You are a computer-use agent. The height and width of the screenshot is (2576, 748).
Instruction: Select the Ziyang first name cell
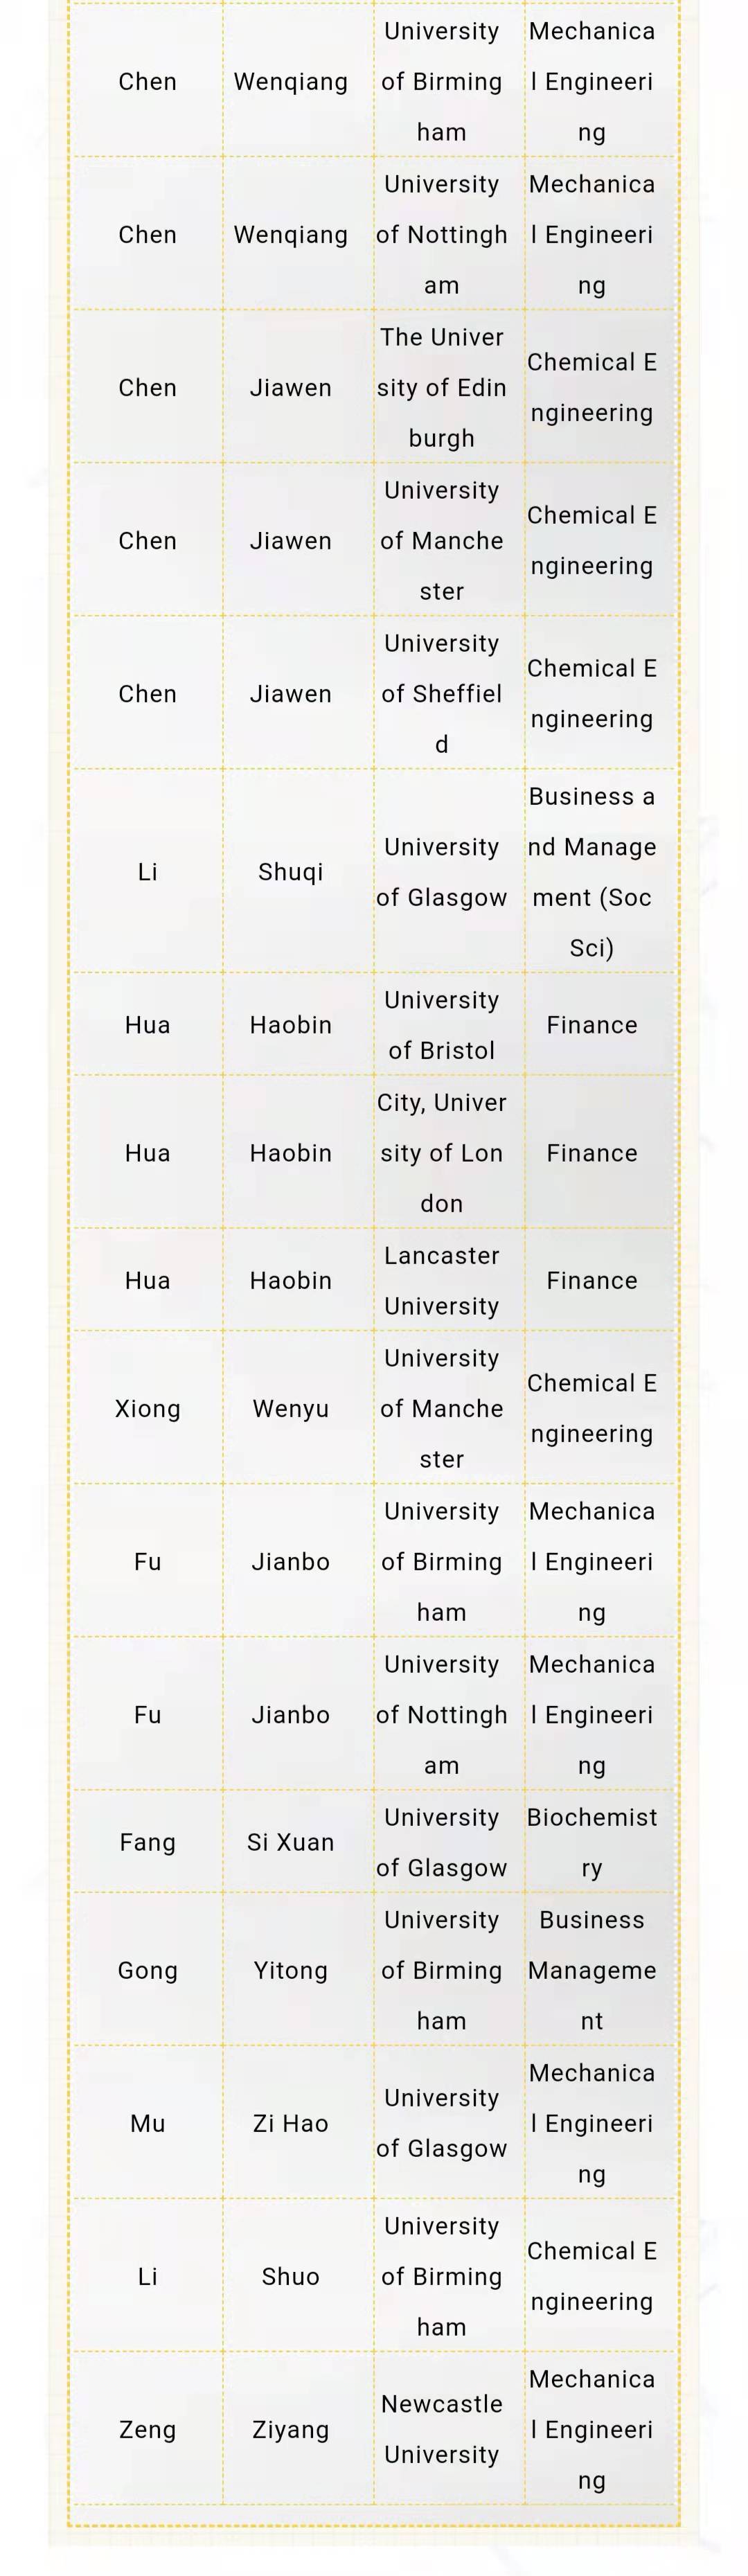pos(290,2429)
